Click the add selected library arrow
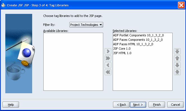 point(108,51)
